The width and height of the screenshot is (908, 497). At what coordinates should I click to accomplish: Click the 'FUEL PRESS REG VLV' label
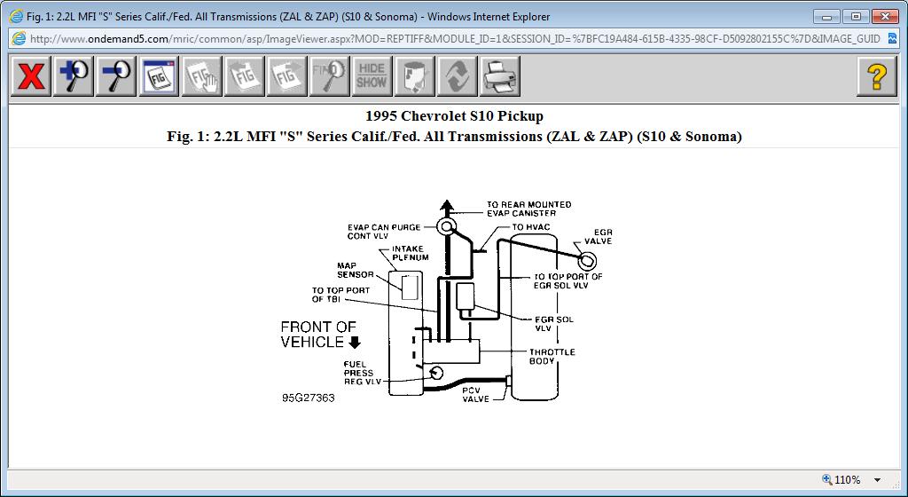[x=363, y=373]
